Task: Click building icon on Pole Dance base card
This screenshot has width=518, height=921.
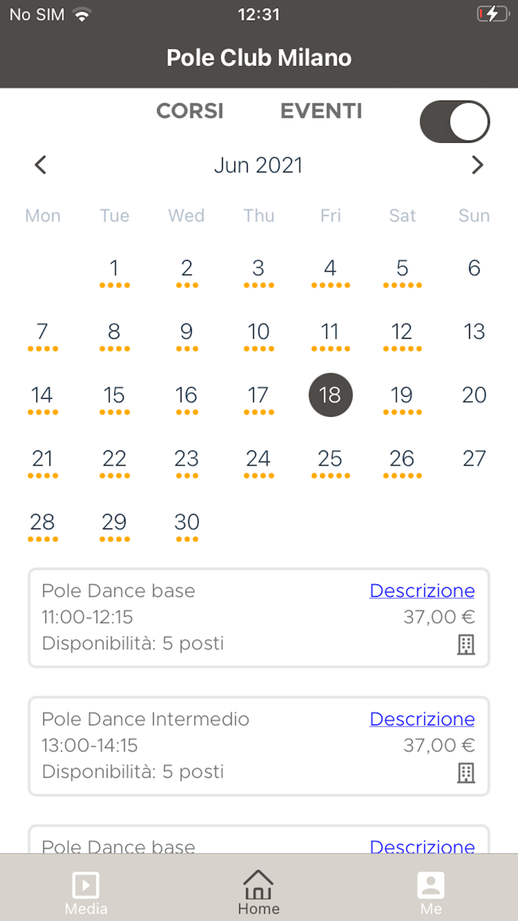Action: pyautogui.click(x=465, y=645)
